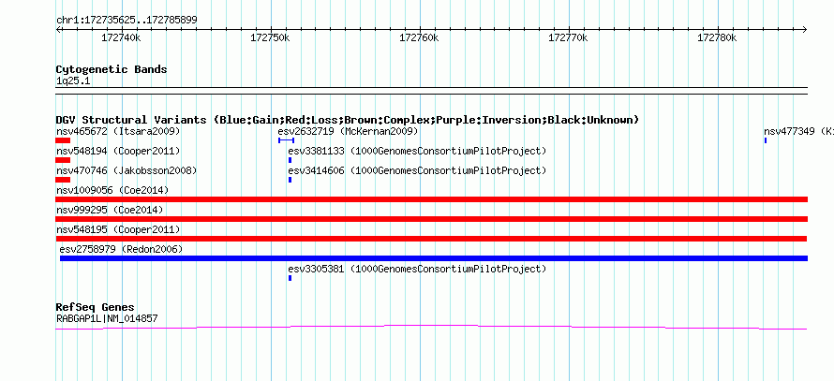Click the 172760k ruler label

click(x=419, y=37)
